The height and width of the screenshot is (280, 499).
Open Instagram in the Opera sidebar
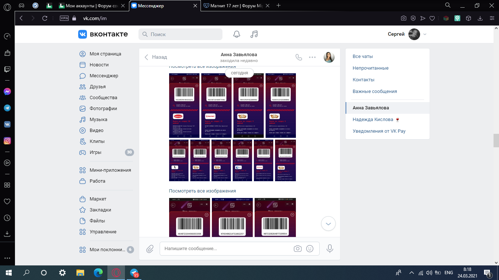(7, 141)
